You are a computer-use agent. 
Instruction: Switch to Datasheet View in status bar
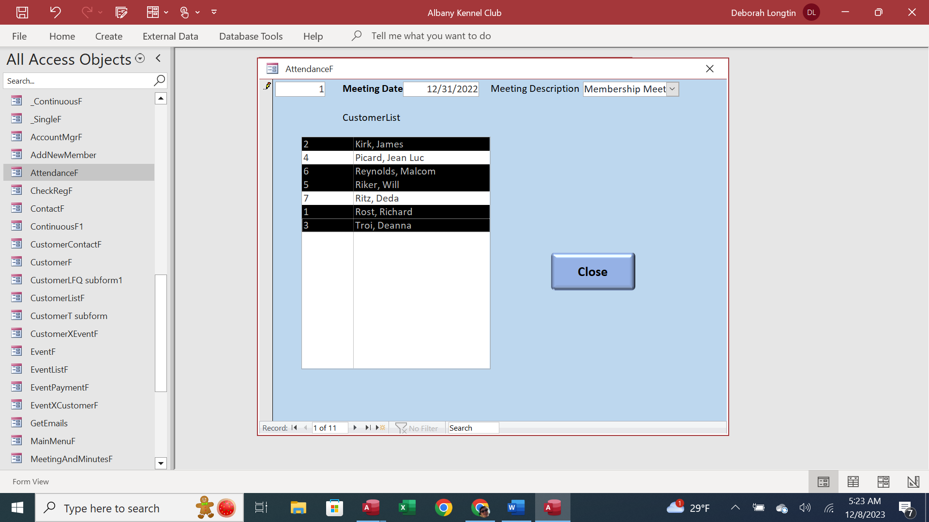853,481
